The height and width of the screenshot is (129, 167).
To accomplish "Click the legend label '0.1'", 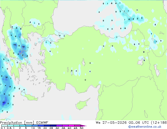I will tap(3, 128).
